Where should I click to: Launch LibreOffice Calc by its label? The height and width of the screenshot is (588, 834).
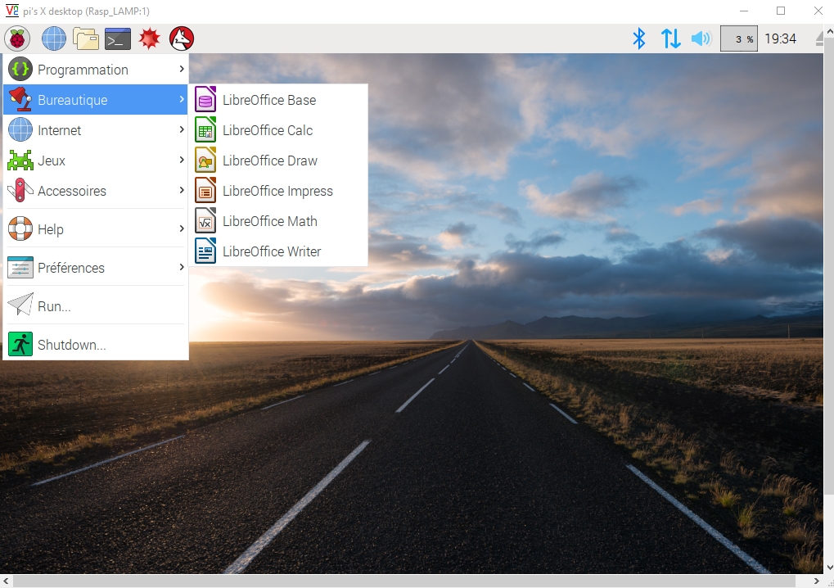[x=268, y=130]
